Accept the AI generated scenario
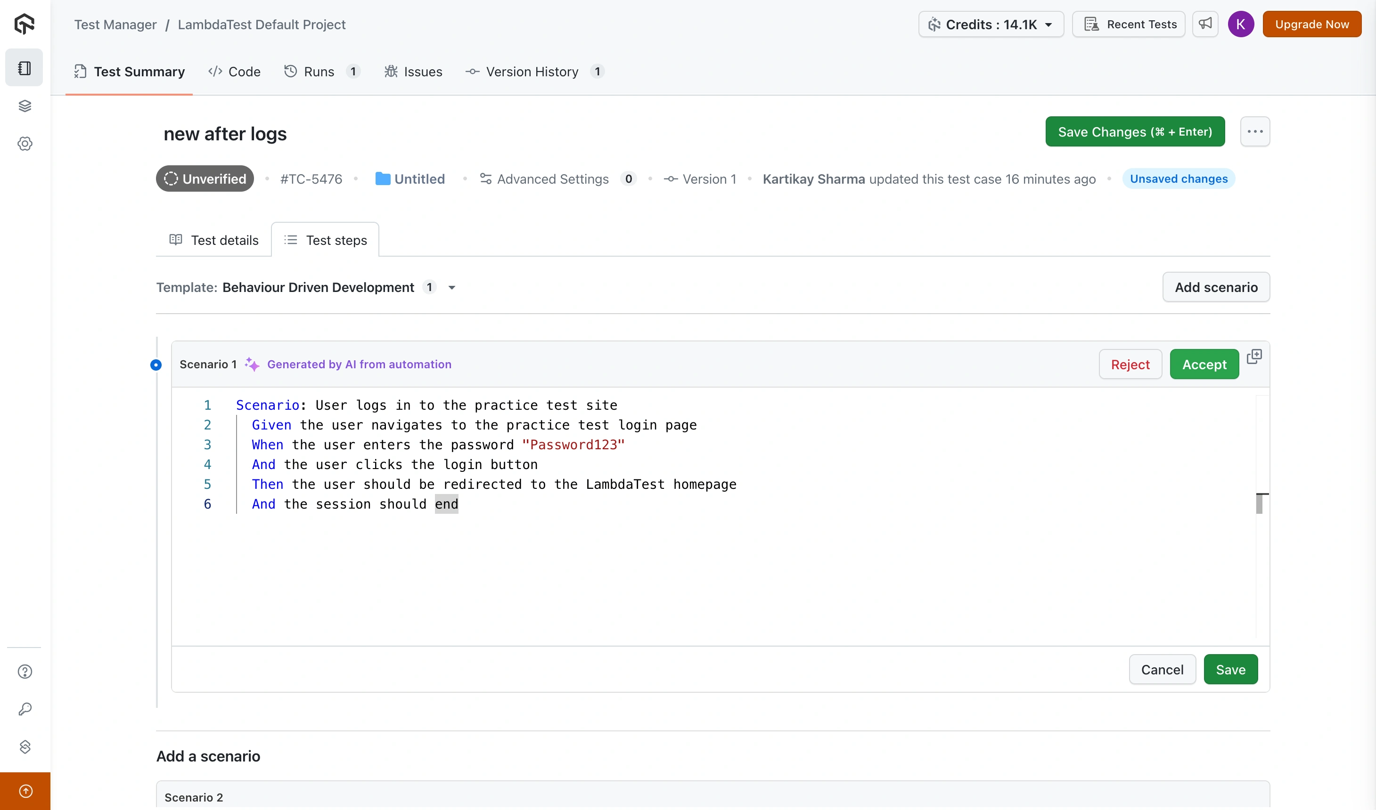The width and height of the screenshot is (1376, 810). (x=1204, y=364)
